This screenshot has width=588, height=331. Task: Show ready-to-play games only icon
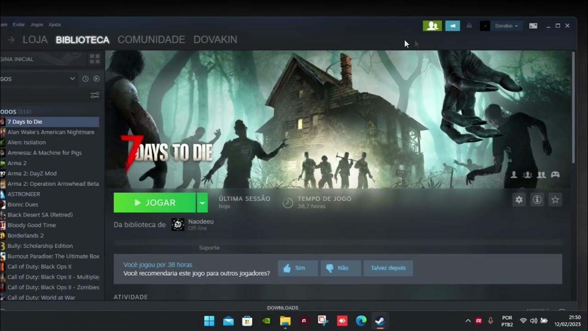[96, 79]
